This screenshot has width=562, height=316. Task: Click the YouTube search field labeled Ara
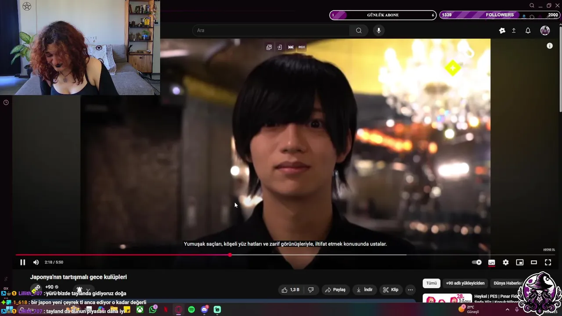click(x=271, y=30)
